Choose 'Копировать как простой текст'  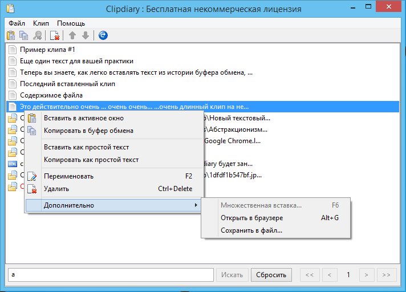click(113, 160)
